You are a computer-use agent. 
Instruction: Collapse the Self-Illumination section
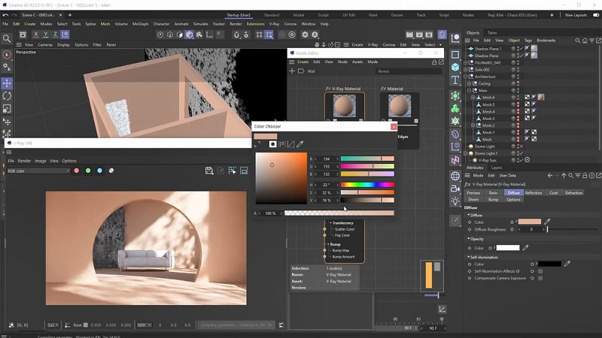467,257
